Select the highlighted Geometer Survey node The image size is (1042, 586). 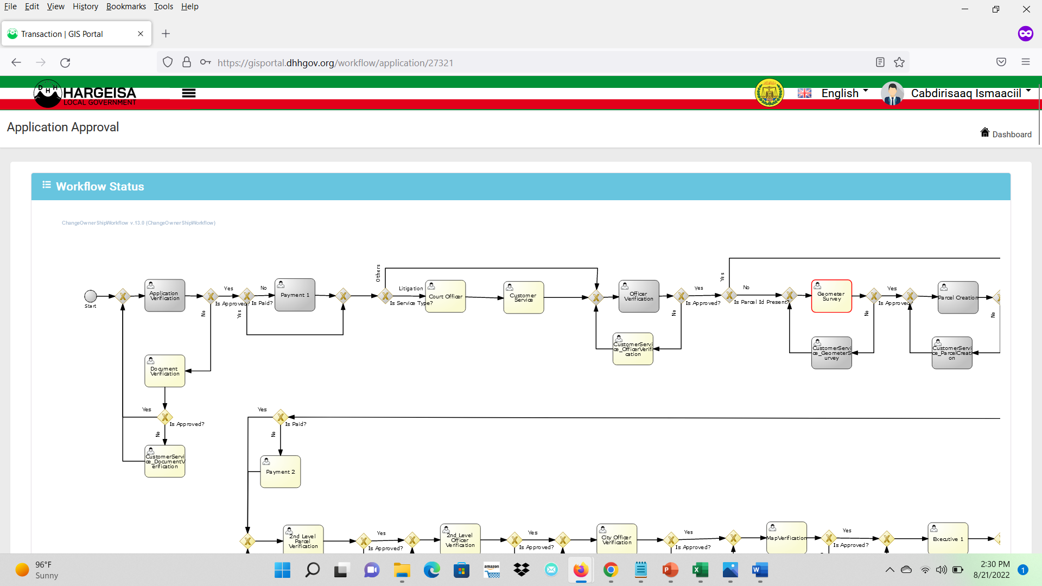coord(831,296)
